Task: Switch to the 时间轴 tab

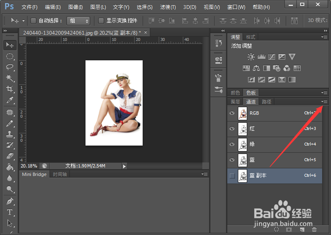Action: 60,174
